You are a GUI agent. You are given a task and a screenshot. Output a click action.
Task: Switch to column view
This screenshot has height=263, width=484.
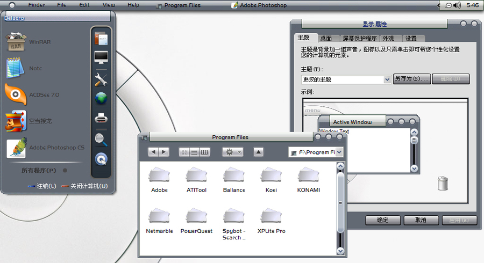(204, 152)
